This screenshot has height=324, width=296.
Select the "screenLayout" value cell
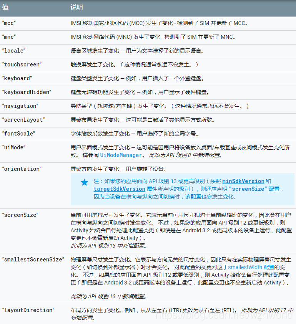coord(23,120)
